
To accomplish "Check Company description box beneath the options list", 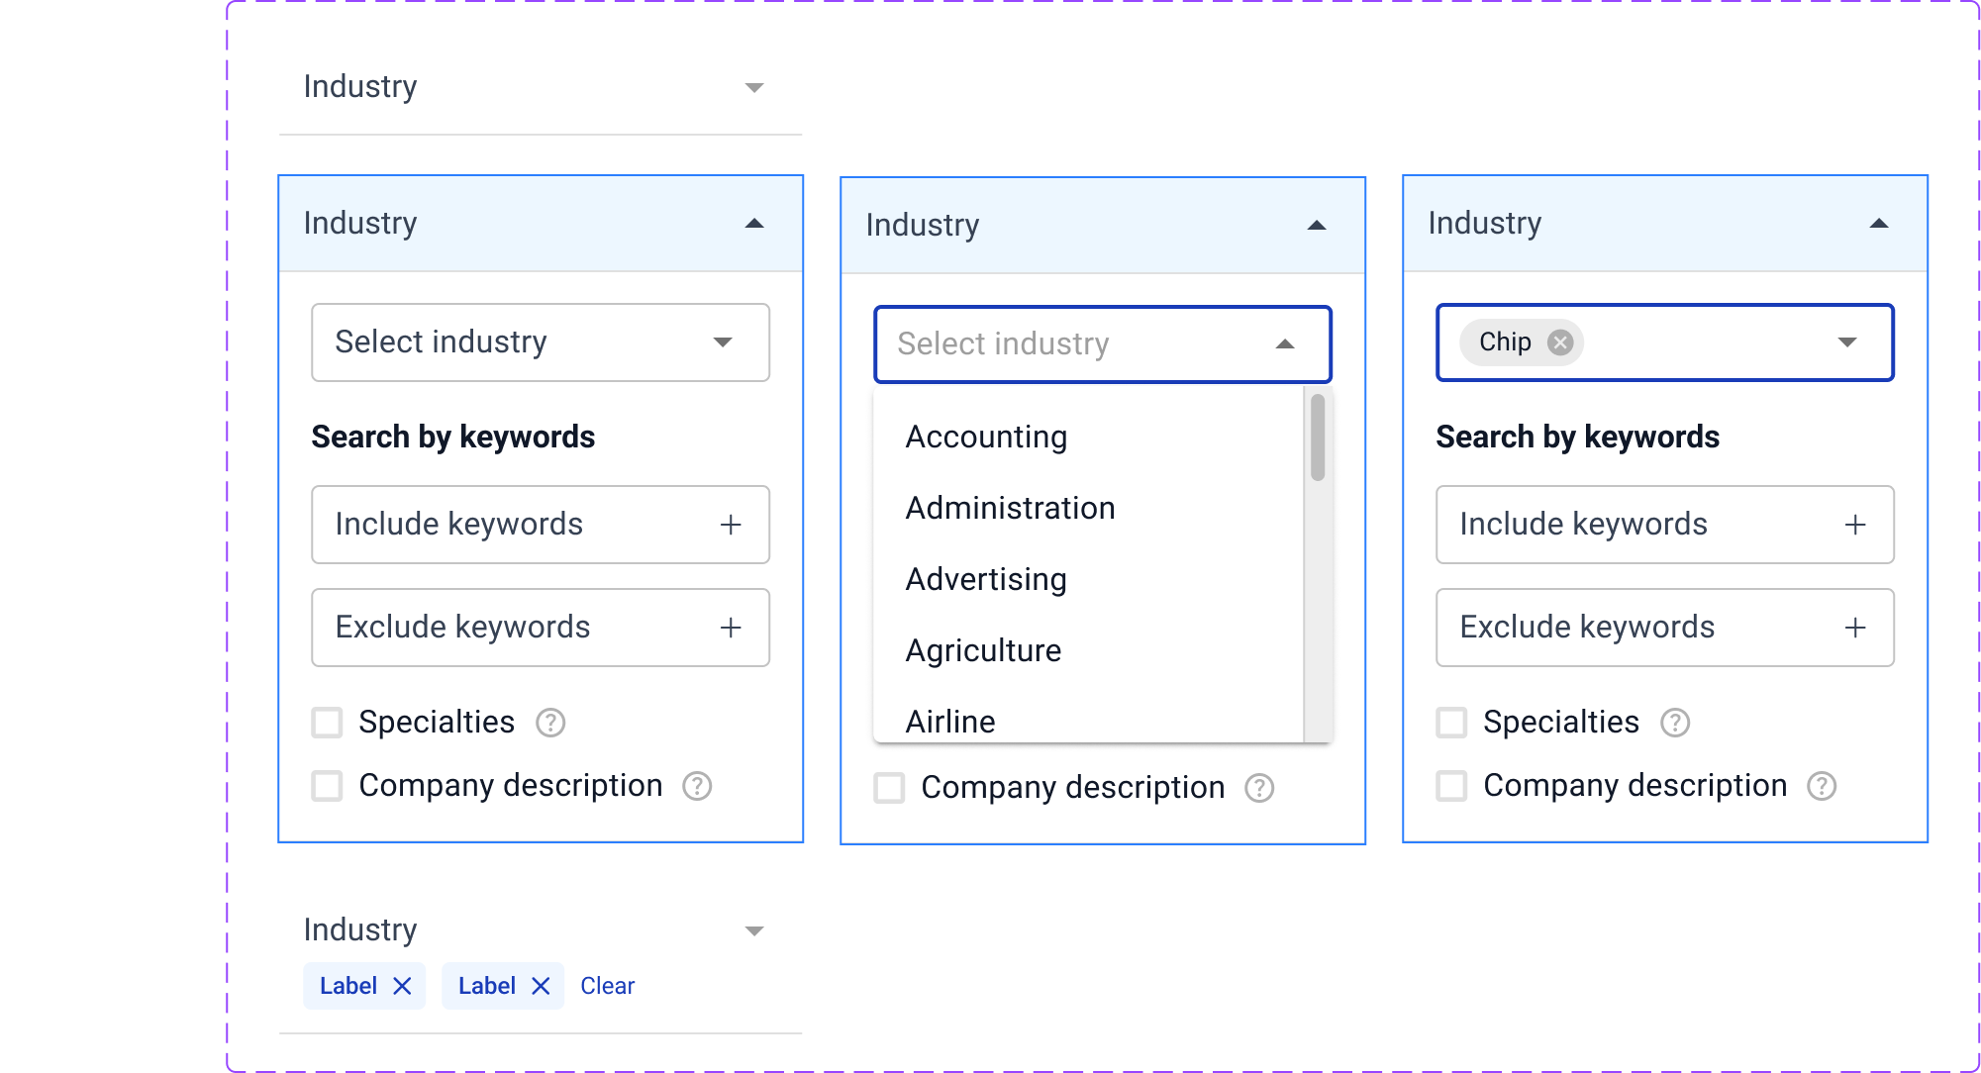I will 889,788.
